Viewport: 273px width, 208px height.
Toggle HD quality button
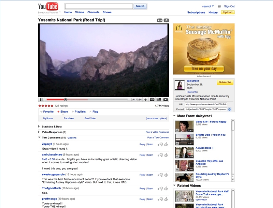tap(152, 100)
